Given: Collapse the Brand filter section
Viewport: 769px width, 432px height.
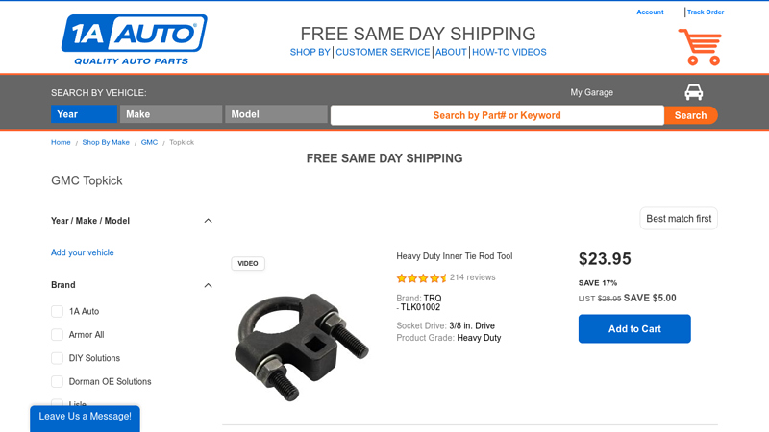Looking at the screenshot, I should (x=208, y=285).
